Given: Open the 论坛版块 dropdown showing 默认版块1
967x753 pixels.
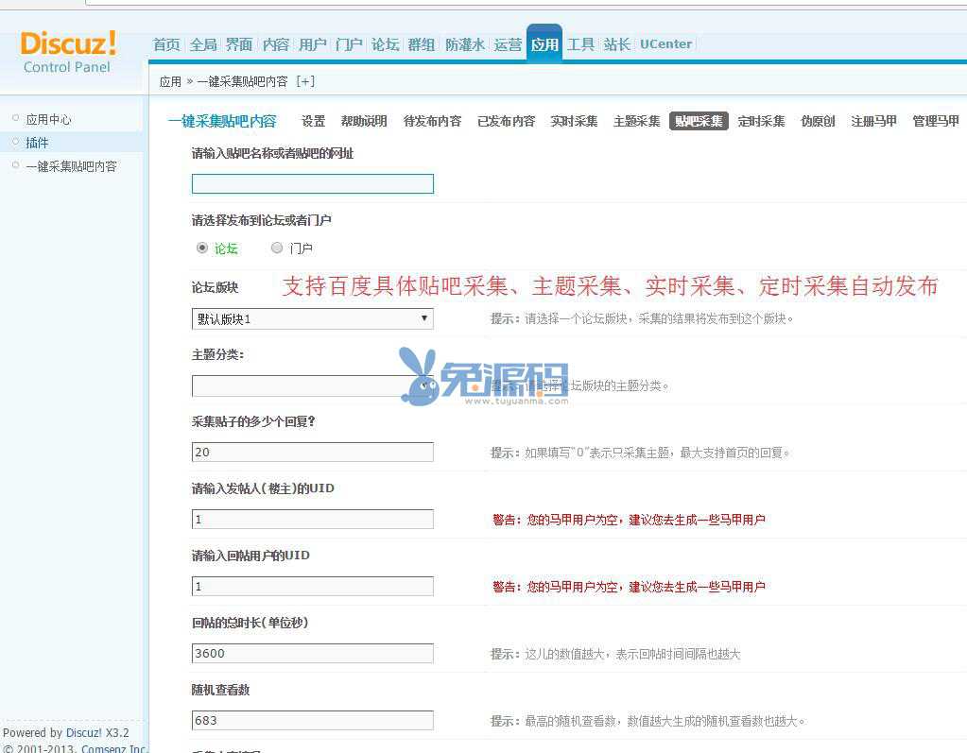Looking at the screenshot, I should tap(312, 319).
